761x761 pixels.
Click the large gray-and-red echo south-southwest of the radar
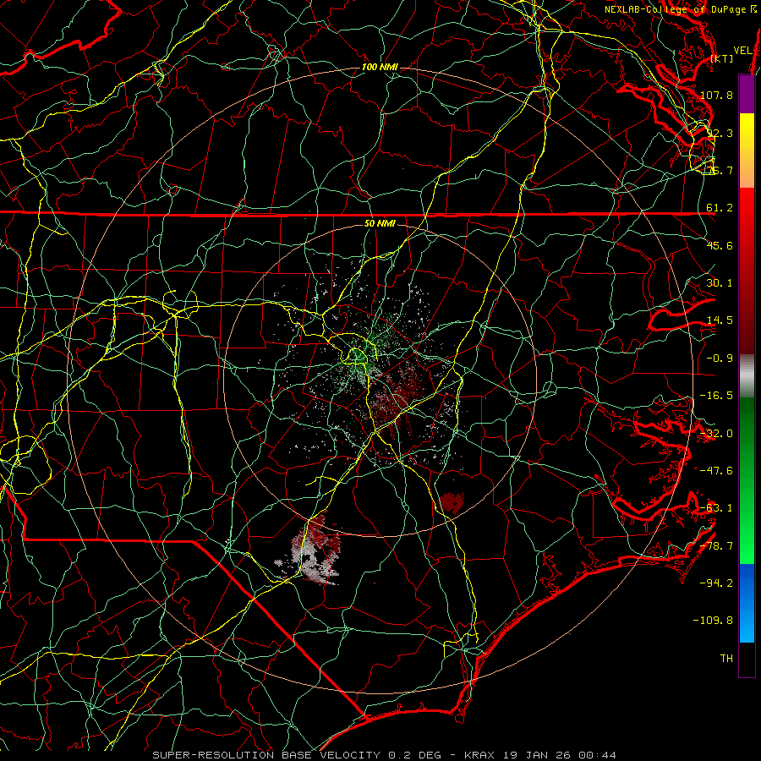313,550
